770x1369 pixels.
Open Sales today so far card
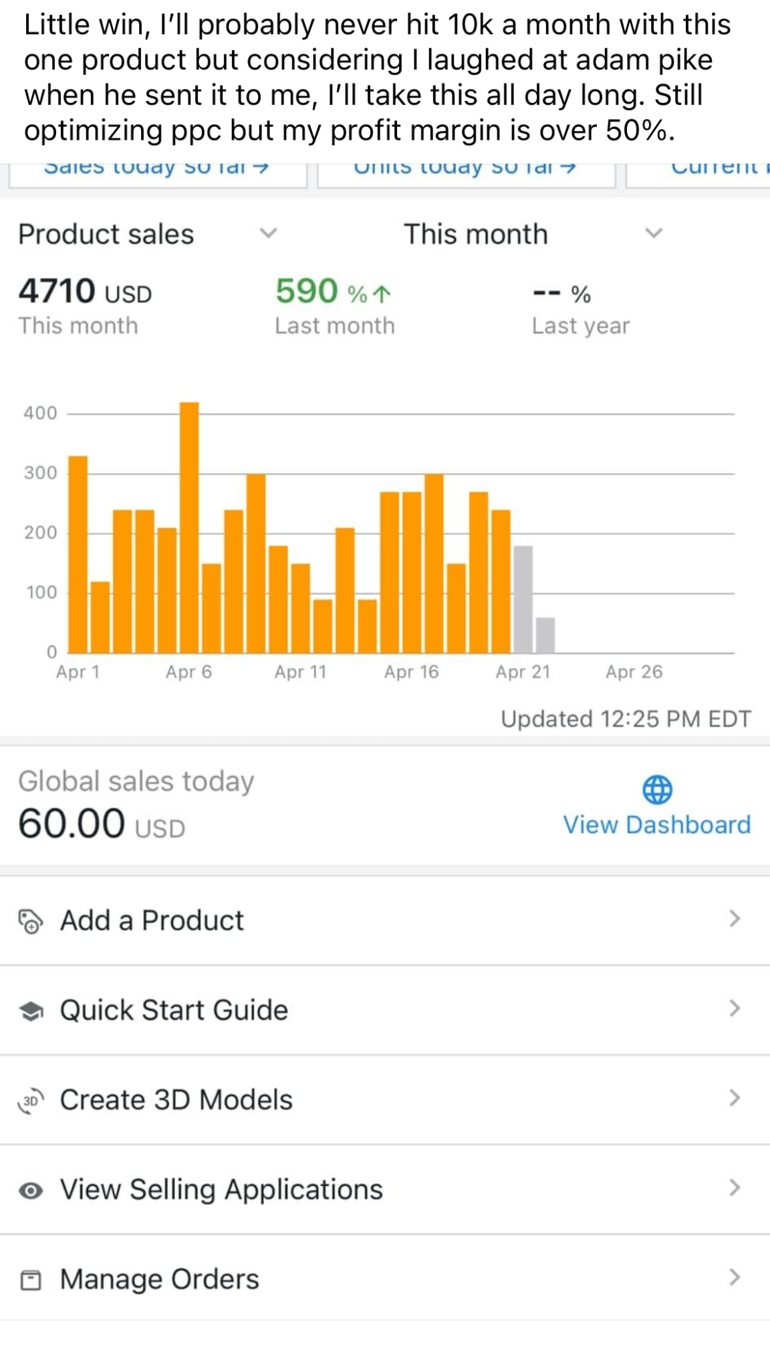click(157, 171)
